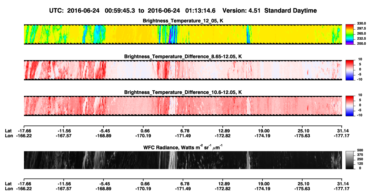Click Lon -168.89 on axis below WFC Radiance panel
The width and height of the screenshot is (380, 195).
pos(103,189)
